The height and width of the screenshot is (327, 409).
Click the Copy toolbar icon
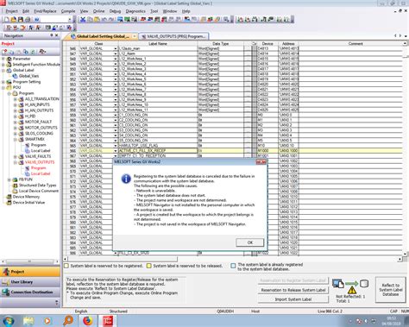(x=90, y=20)
